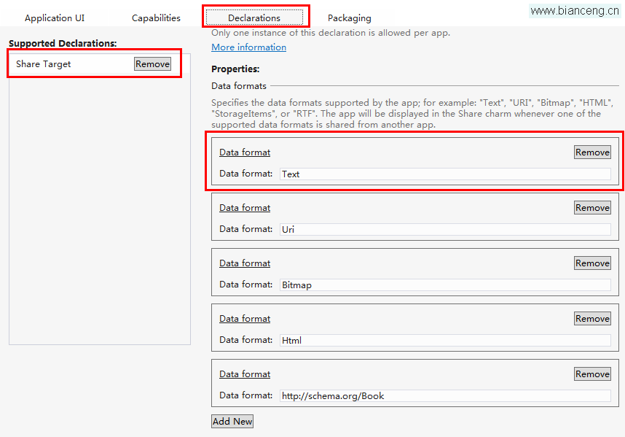Image resolution: width=625 pixels, height=437 pixels.
Task: Focus the Uri data format input
Action: tap(445, 230)
